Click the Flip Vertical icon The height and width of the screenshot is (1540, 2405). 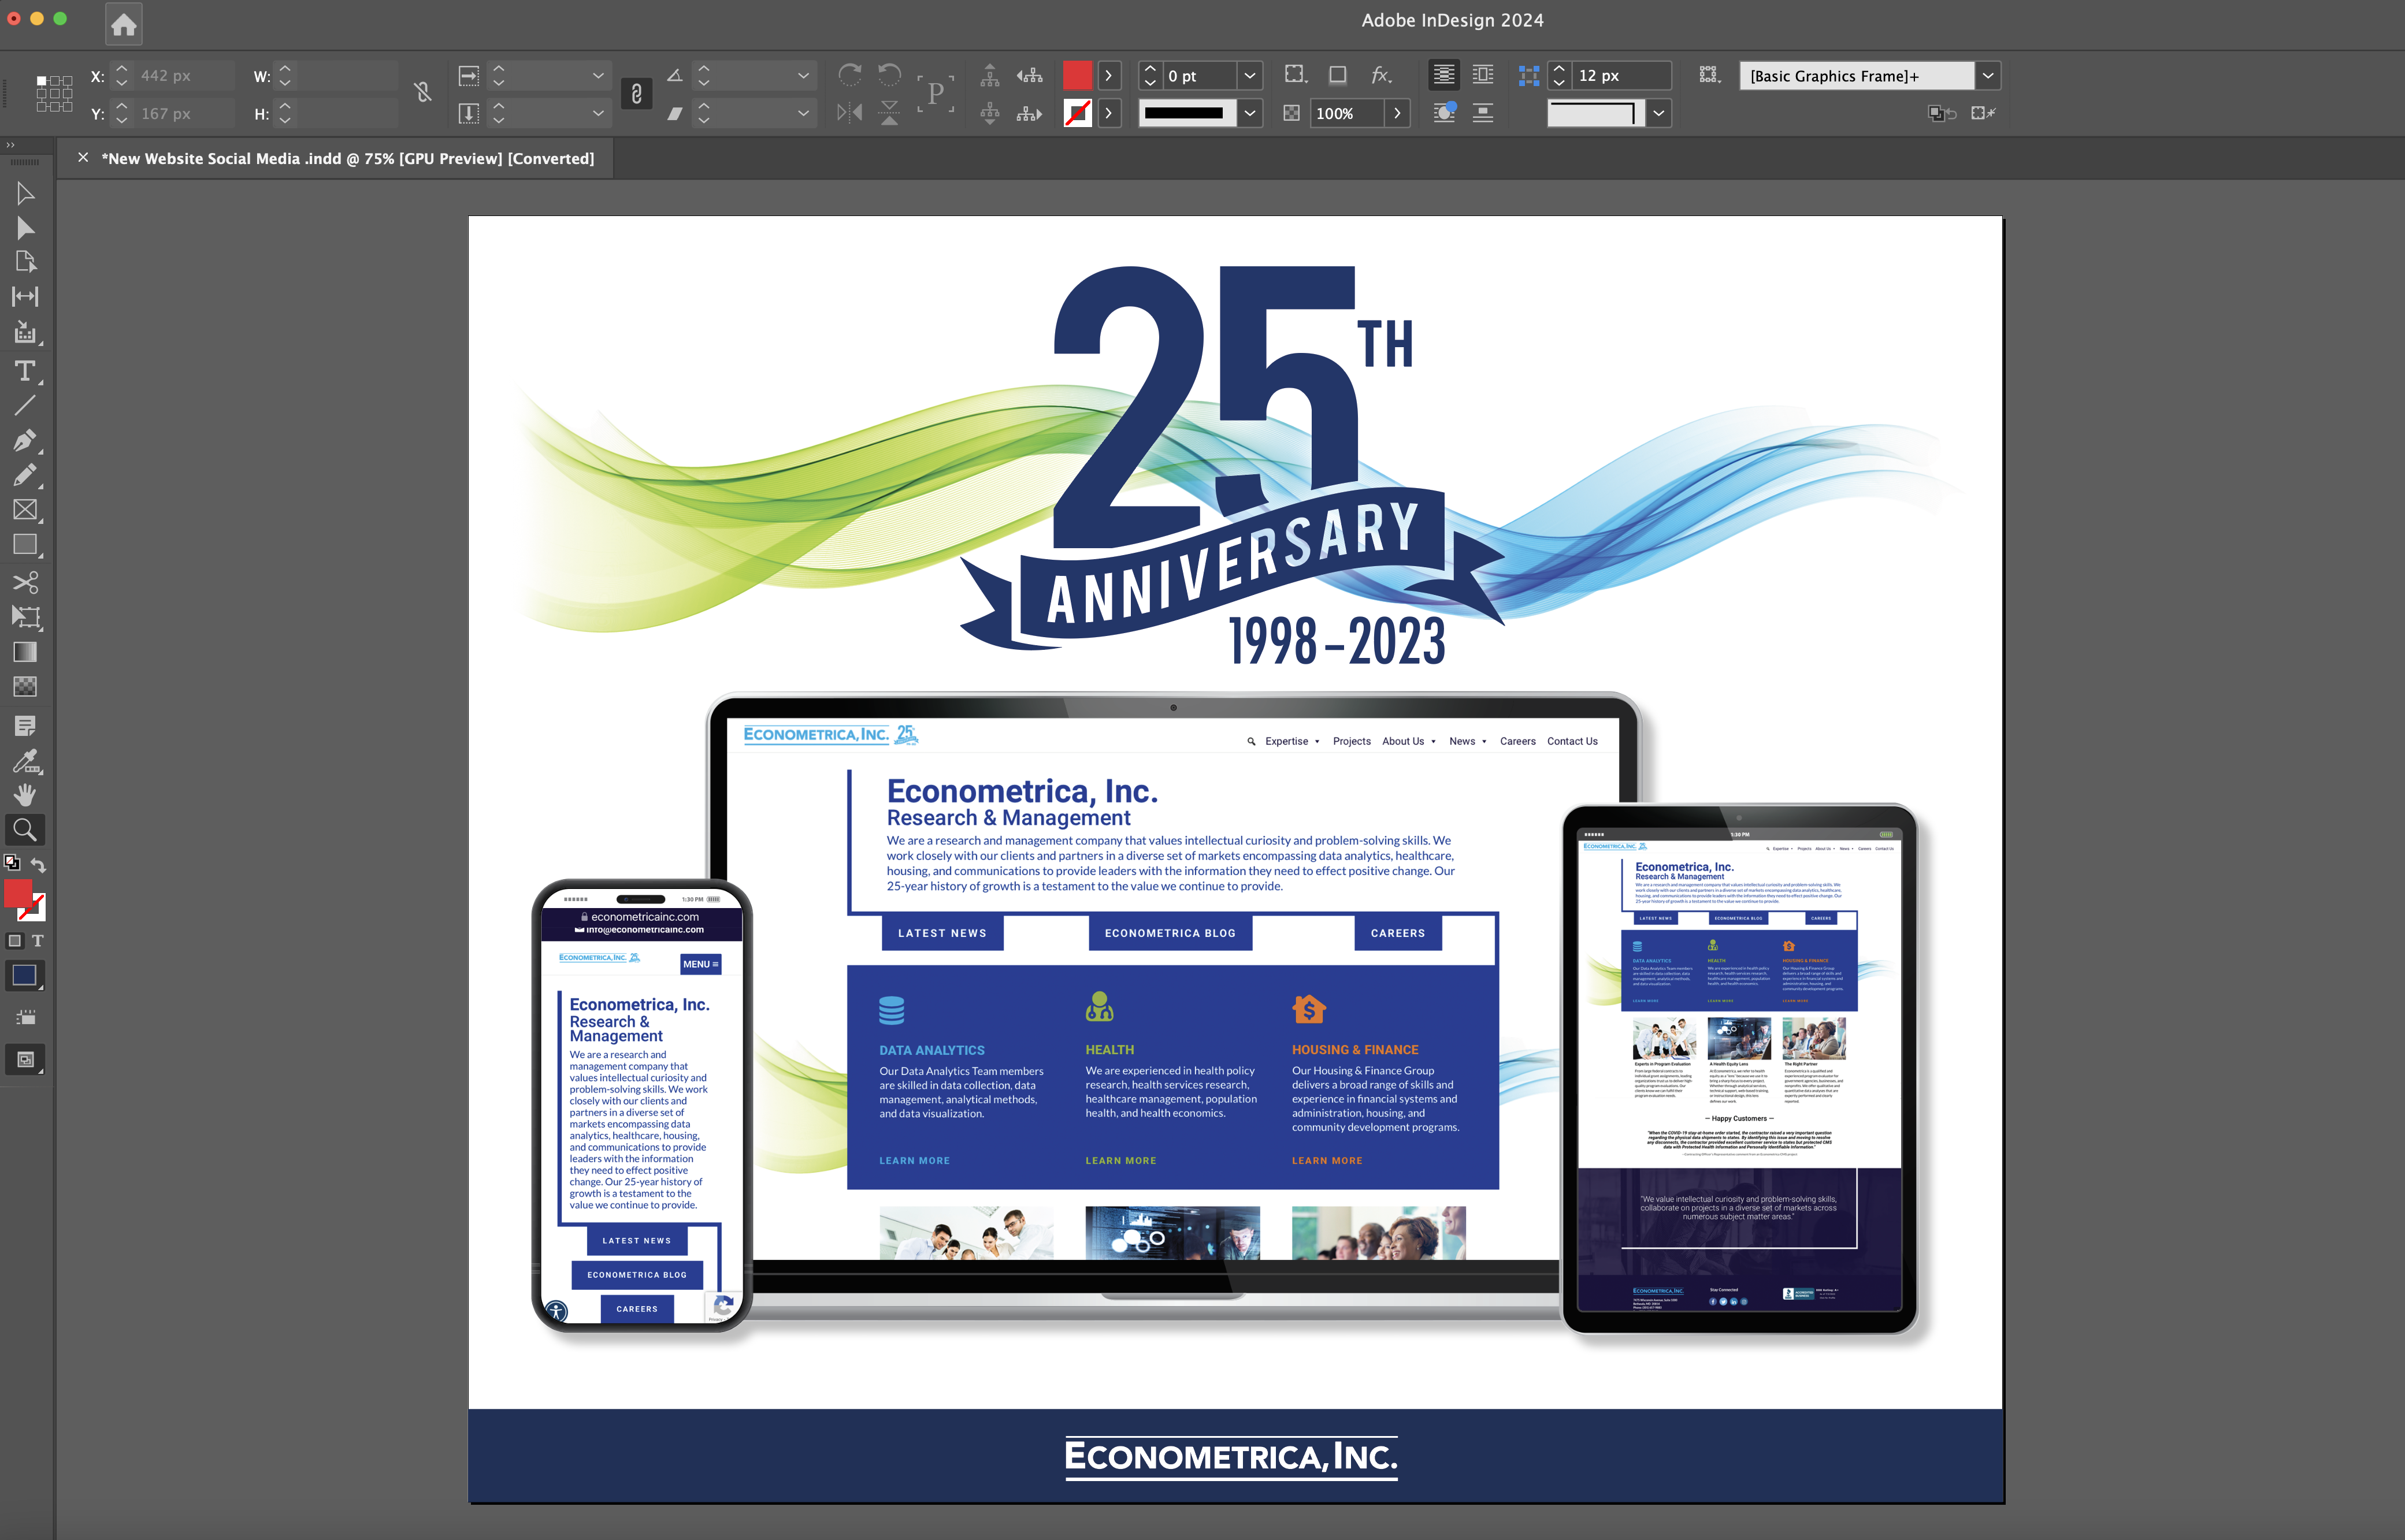(889, 113)
